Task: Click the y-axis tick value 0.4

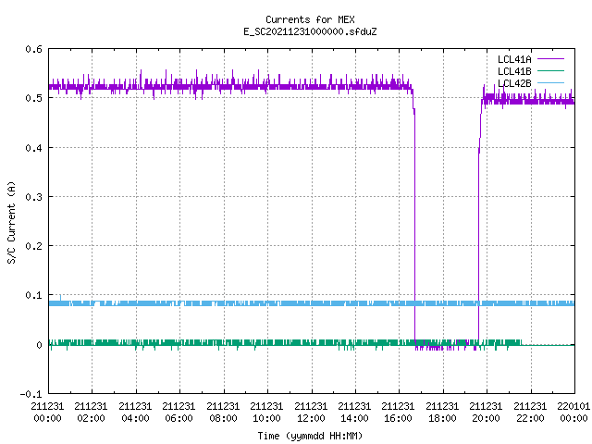Action: pos(33,148)
